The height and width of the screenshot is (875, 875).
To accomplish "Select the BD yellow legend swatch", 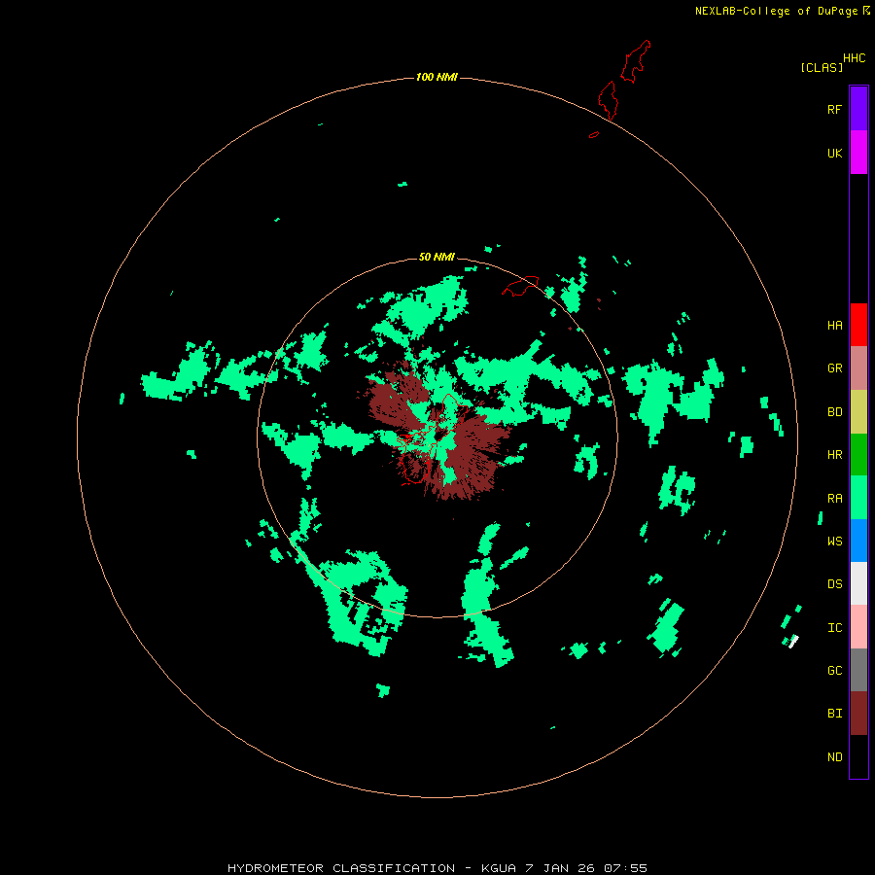I will pyautogui.click(x=858, y=412).
